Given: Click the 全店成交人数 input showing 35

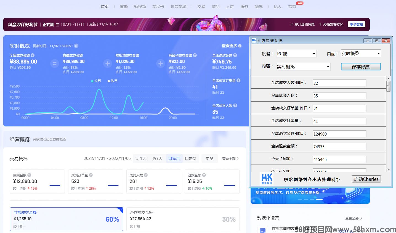Looking at the screenshot, I should (x=339, y=96).
